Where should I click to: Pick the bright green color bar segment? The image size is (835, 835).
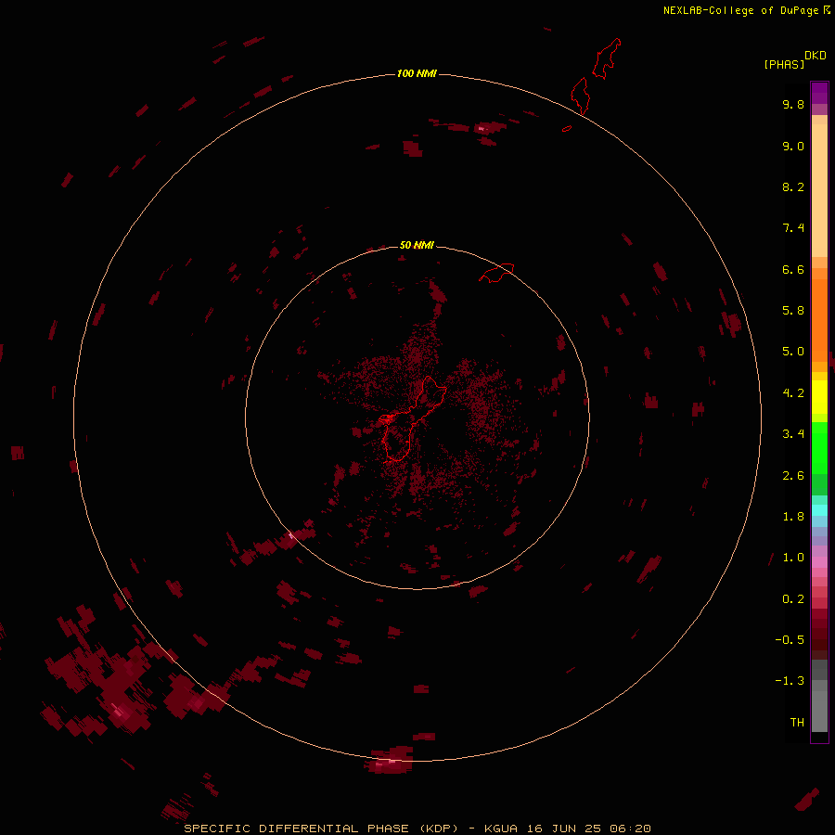tap(819, 447)
